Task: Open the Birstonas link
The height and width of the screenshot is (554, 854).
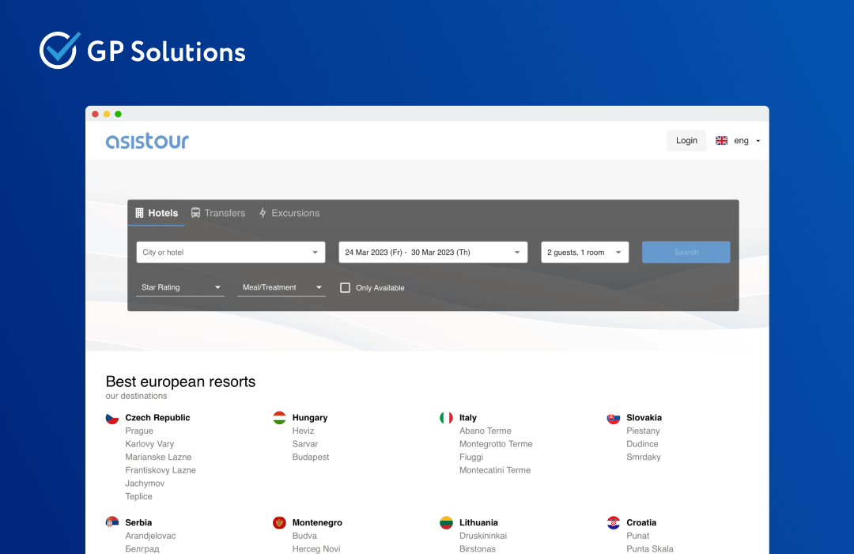Action: 478,548
